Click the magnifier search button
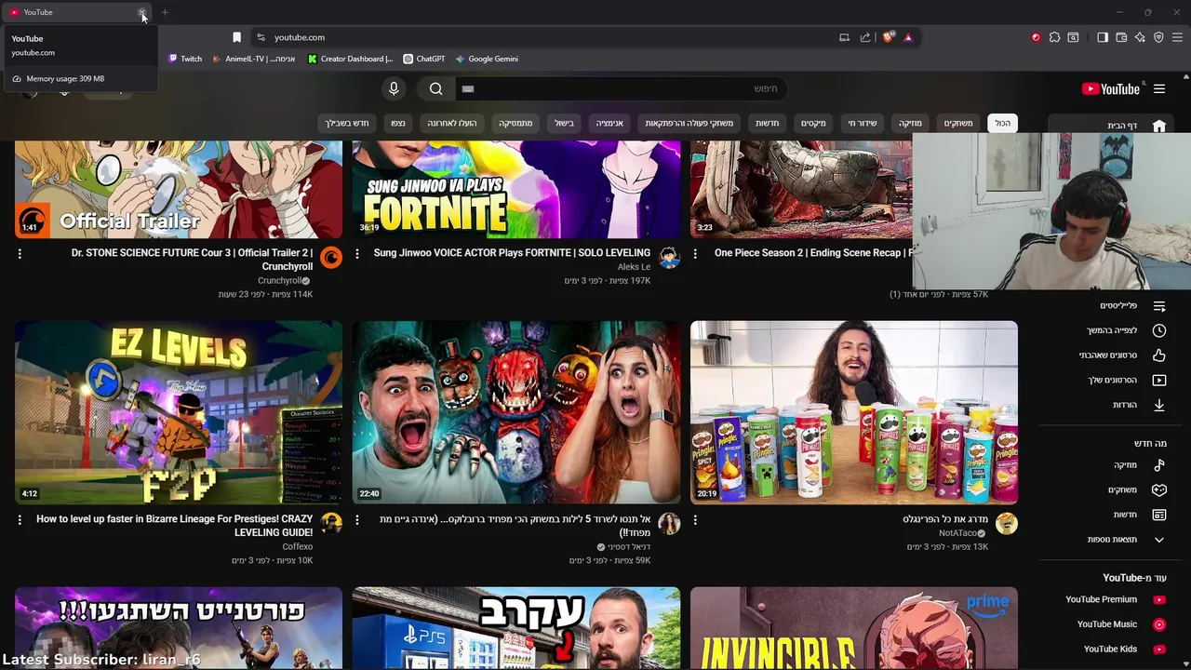This screenshot has height=670, width=1191. tap(436, 88)
